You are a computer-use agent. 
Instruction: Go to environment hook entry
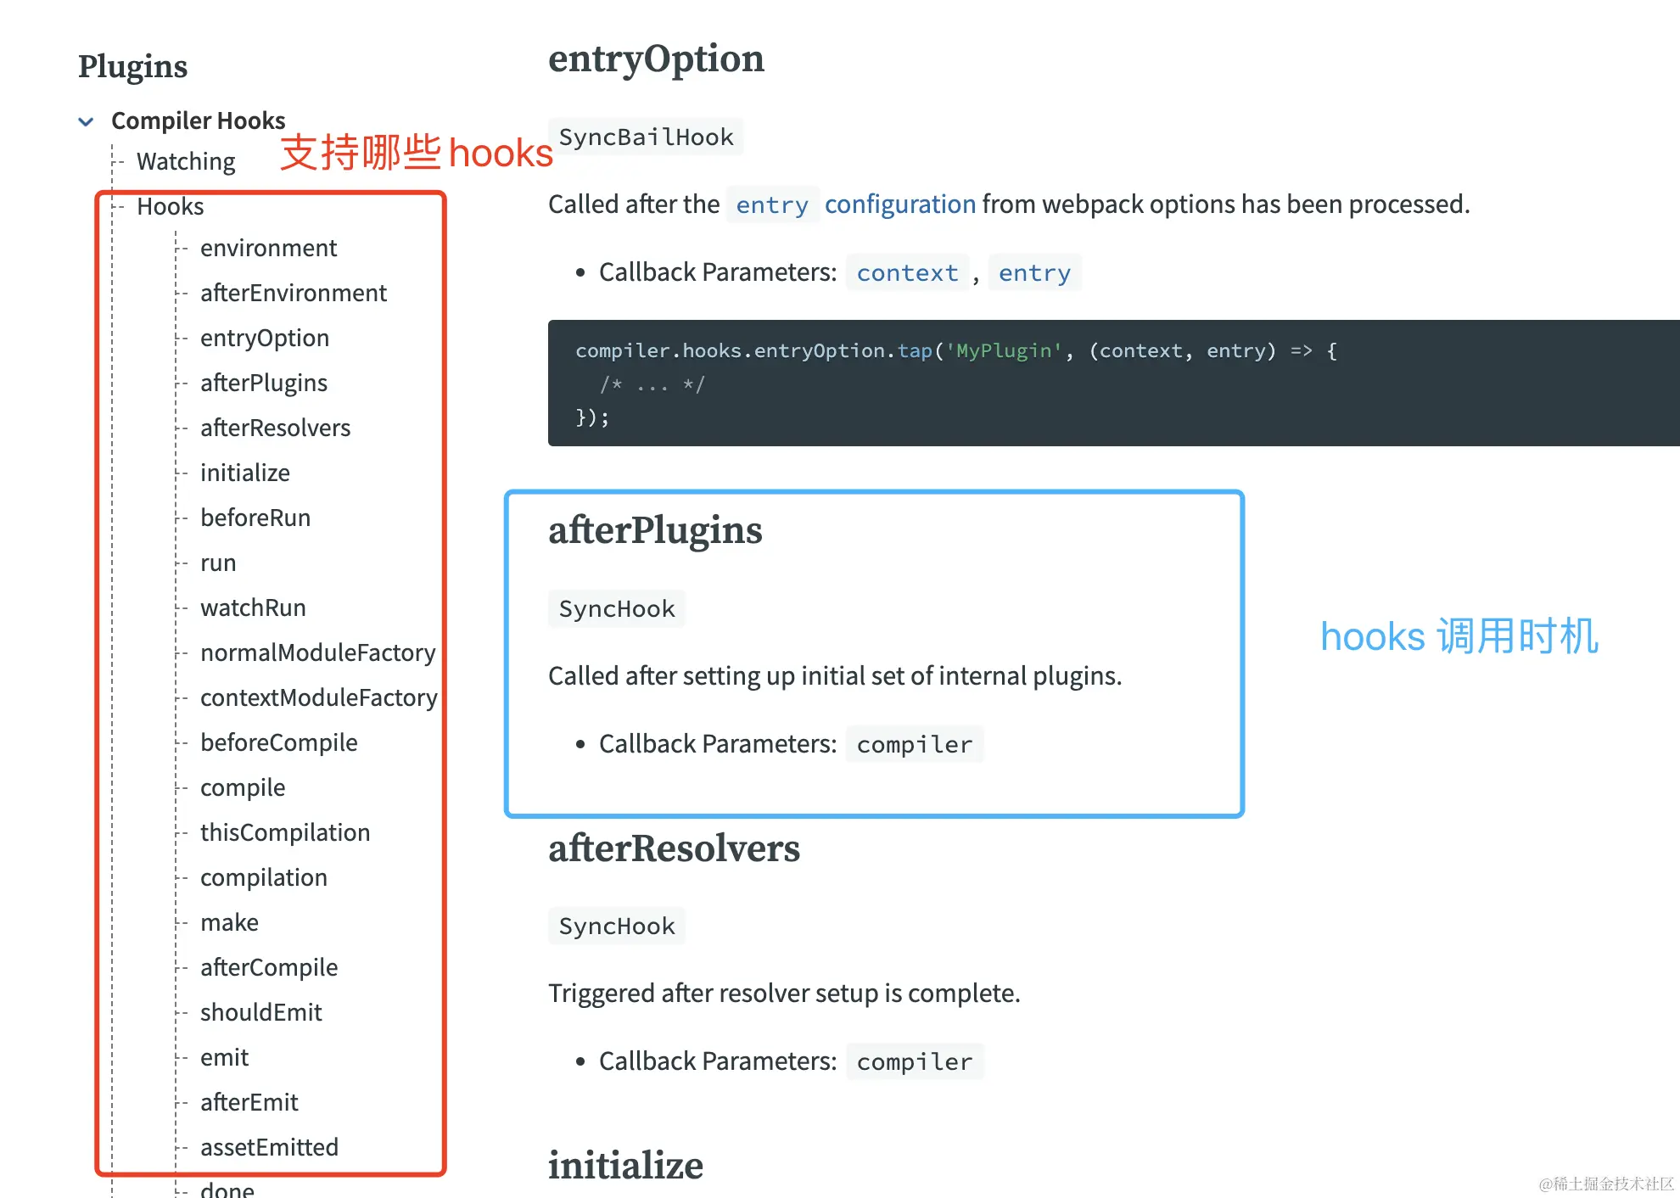268,248
